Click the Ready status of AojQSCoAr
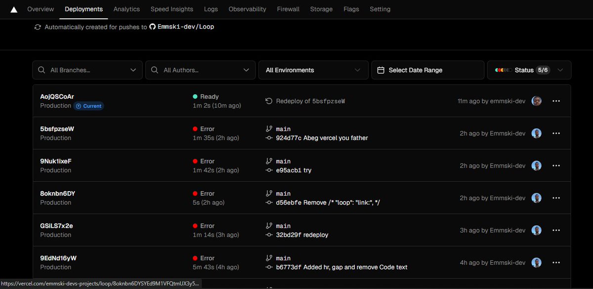The image size is (593, 289). pyautogui.click(x=206, y=97)
